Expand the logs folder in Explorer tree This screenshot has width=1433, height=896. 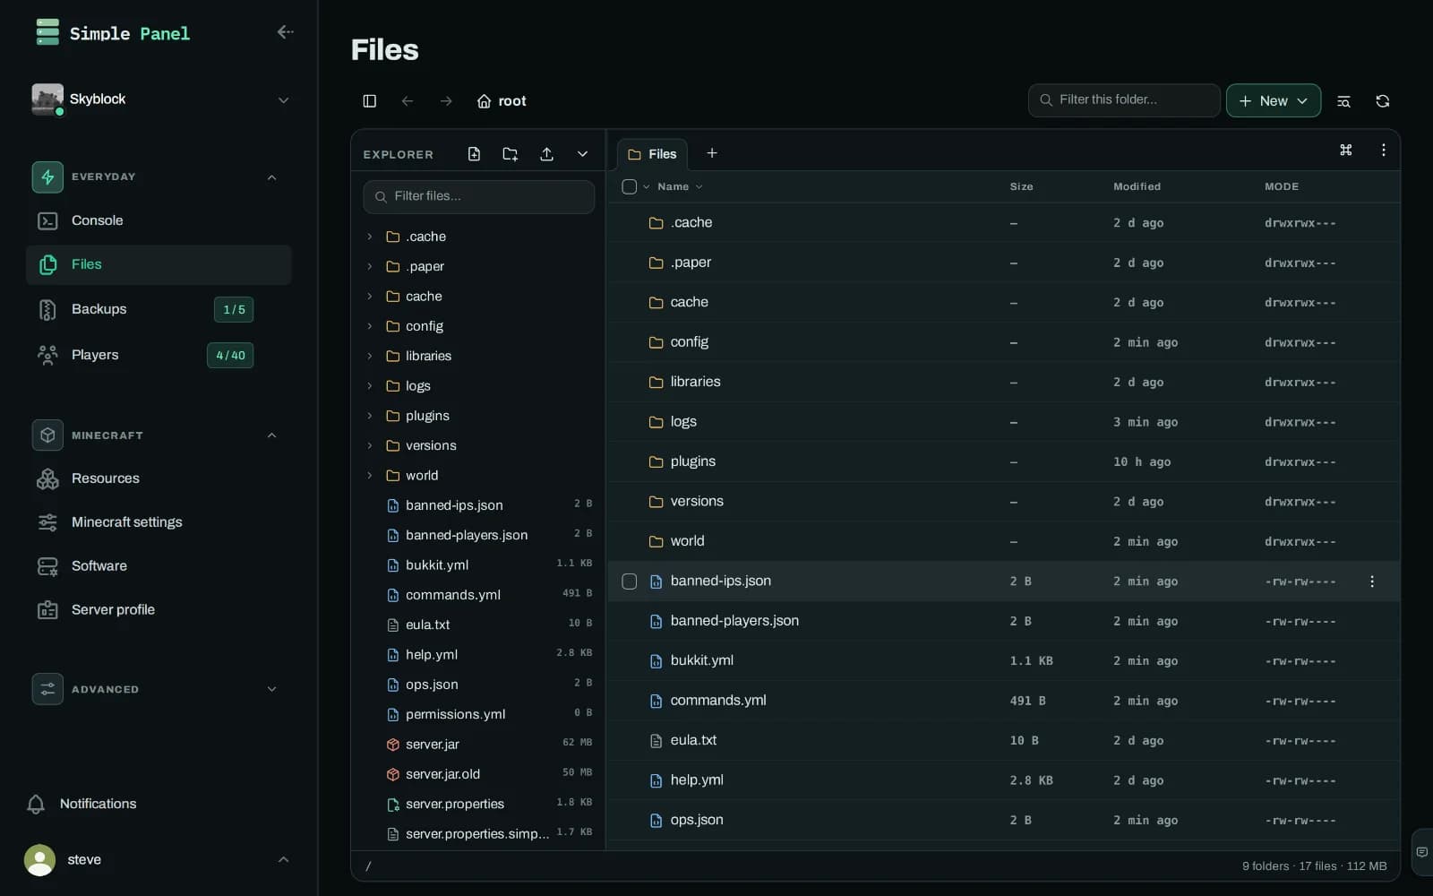pos(370,386)
